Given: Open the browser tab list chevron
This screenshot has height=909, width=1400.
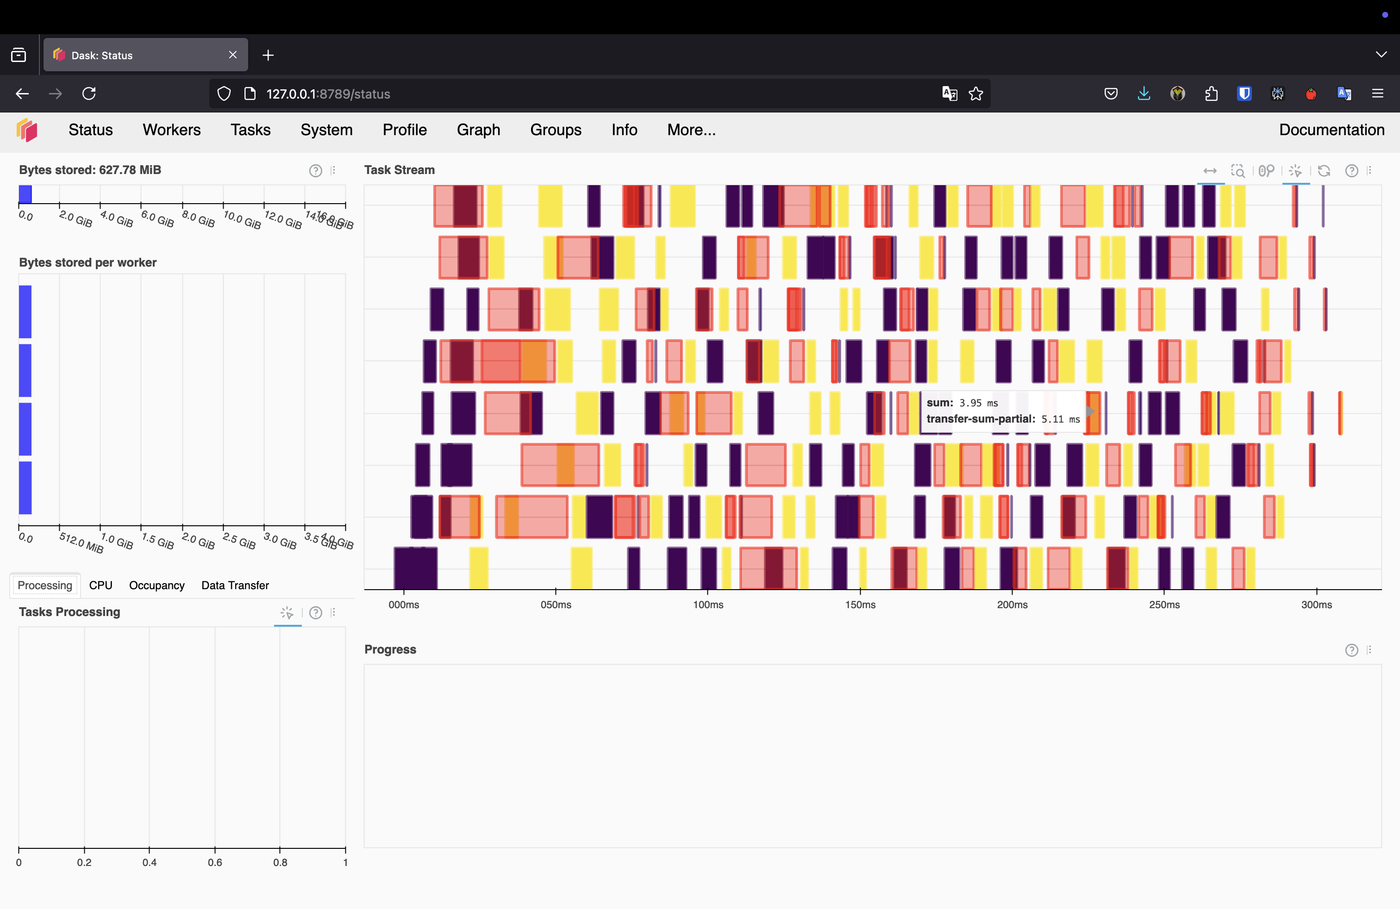Looking at the screenshot, I should [x=1381, y=55].
